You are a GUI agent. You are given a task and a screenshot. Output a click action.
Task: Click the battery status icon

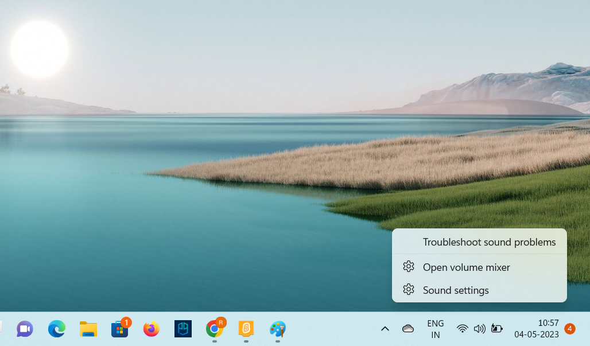tap(496, 329)
